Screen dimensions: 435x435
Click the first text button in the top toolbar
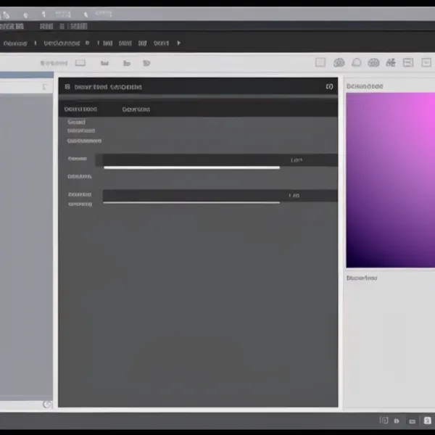click(14, 43)
